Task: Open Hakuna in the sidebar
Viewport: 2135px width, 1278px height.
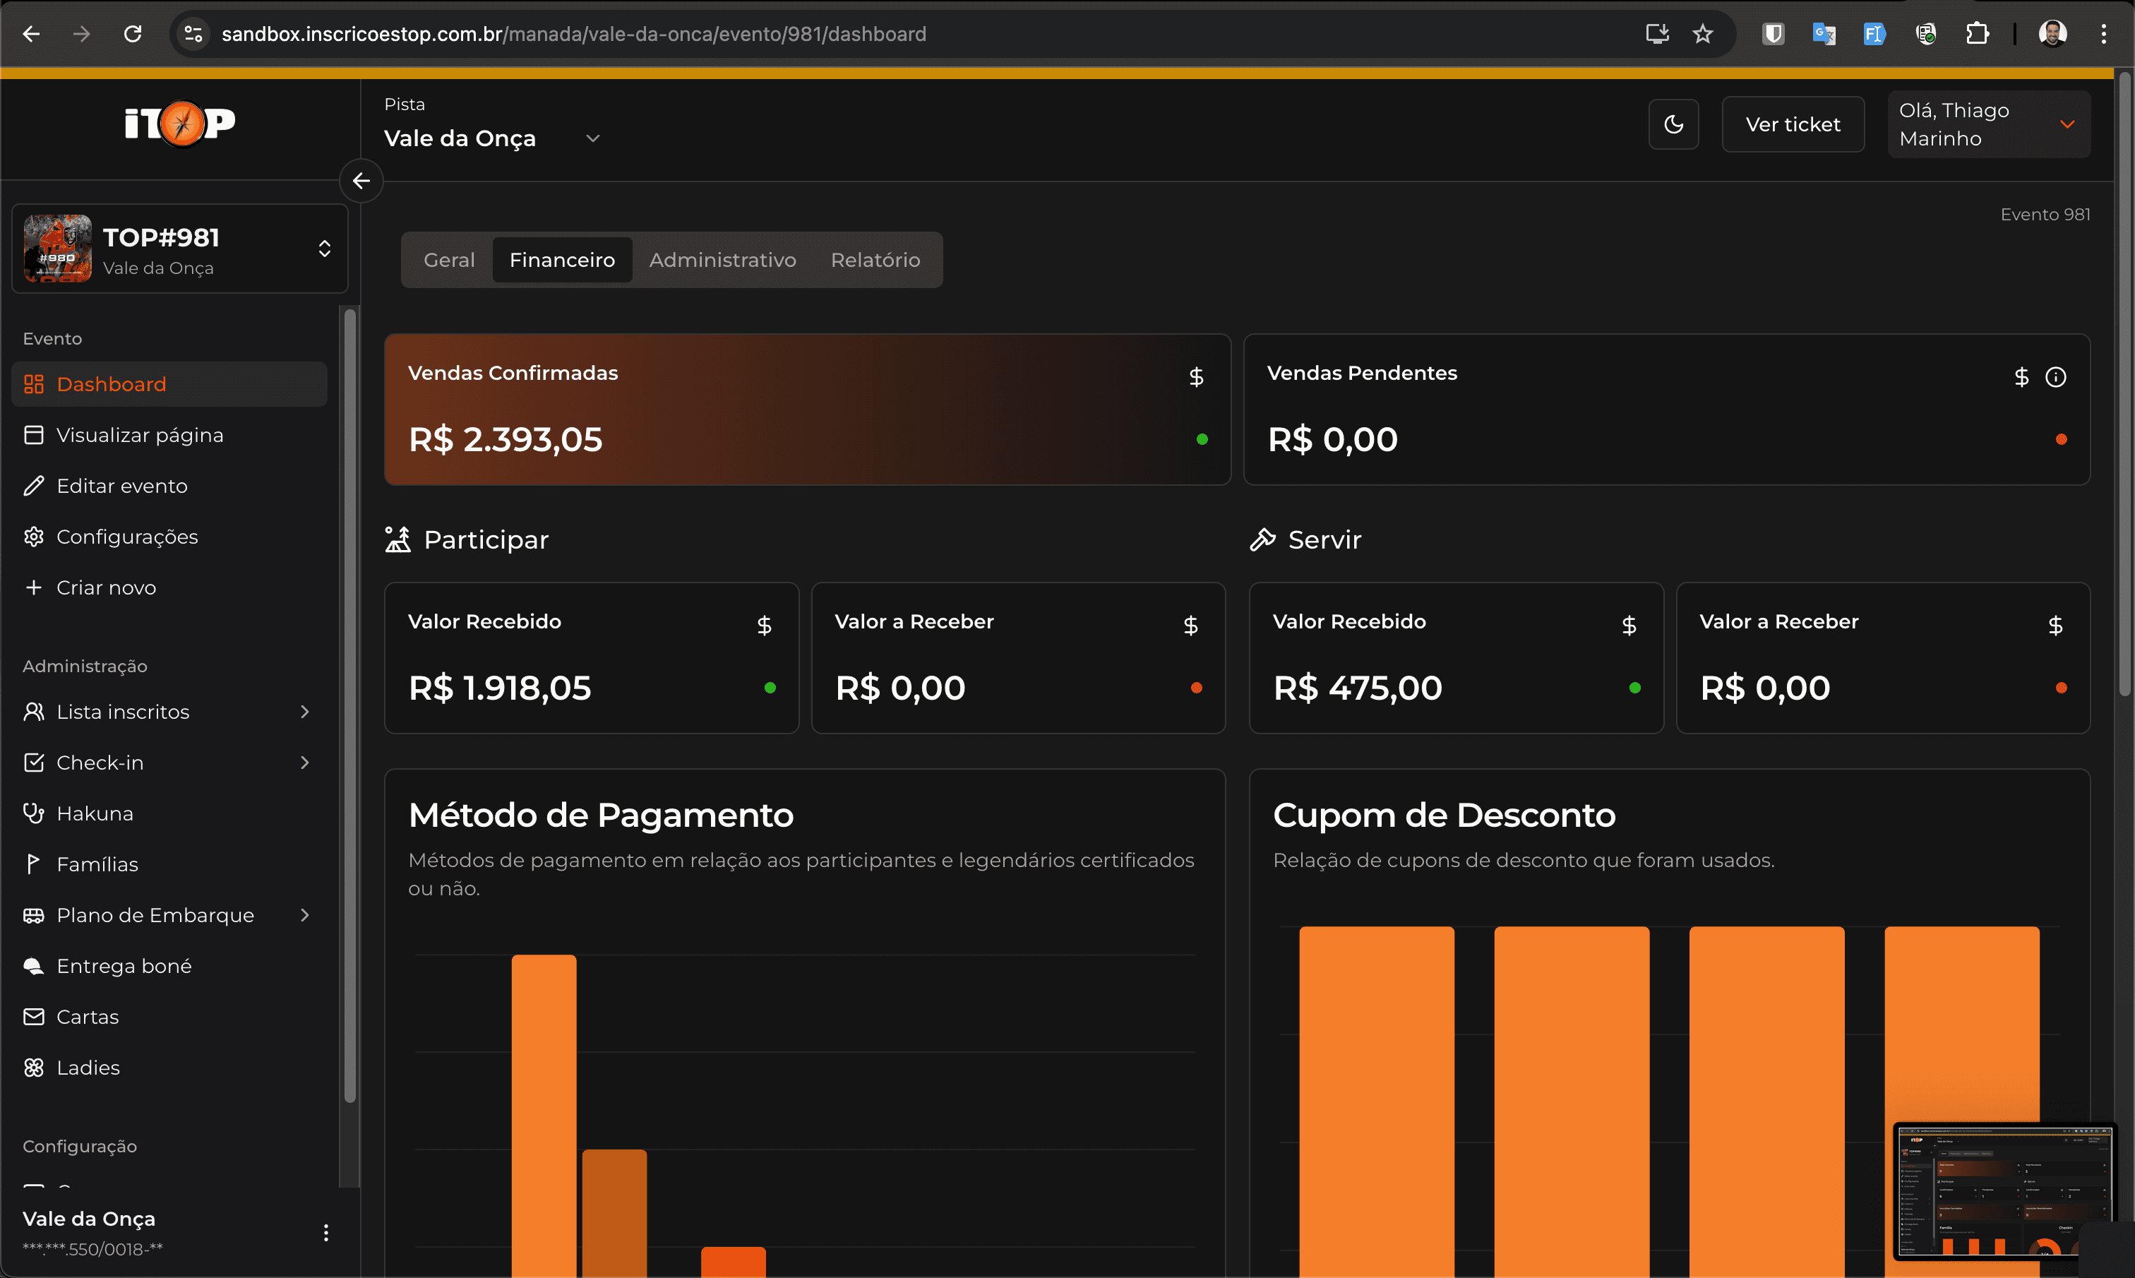Action: click(169, 813)
